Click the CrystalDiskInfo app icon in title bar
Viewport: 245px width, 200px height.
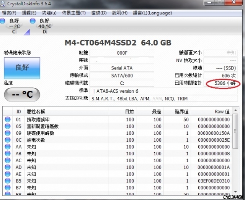click(2, 4)
